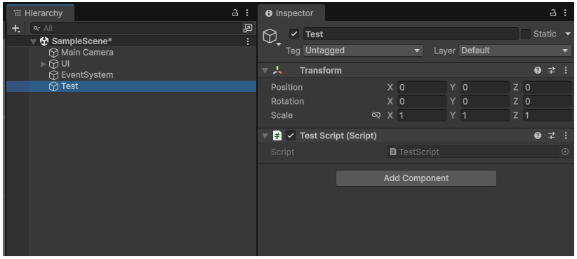This screenshot has width=577, height=259.
Task: Select the Test object in Hierarchy
Action: tap(131, 86)
